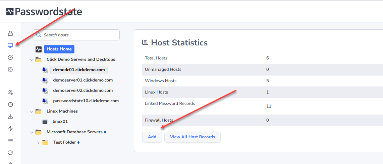Click the pulse icon beside Hosts Home
Screen dimensions: 383x164
click(x=39, y=49)
